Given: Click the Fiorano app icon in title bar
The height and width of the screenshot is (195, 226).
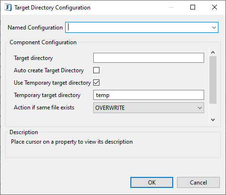Looking at the screenshot, I should [x=8, y=8].
